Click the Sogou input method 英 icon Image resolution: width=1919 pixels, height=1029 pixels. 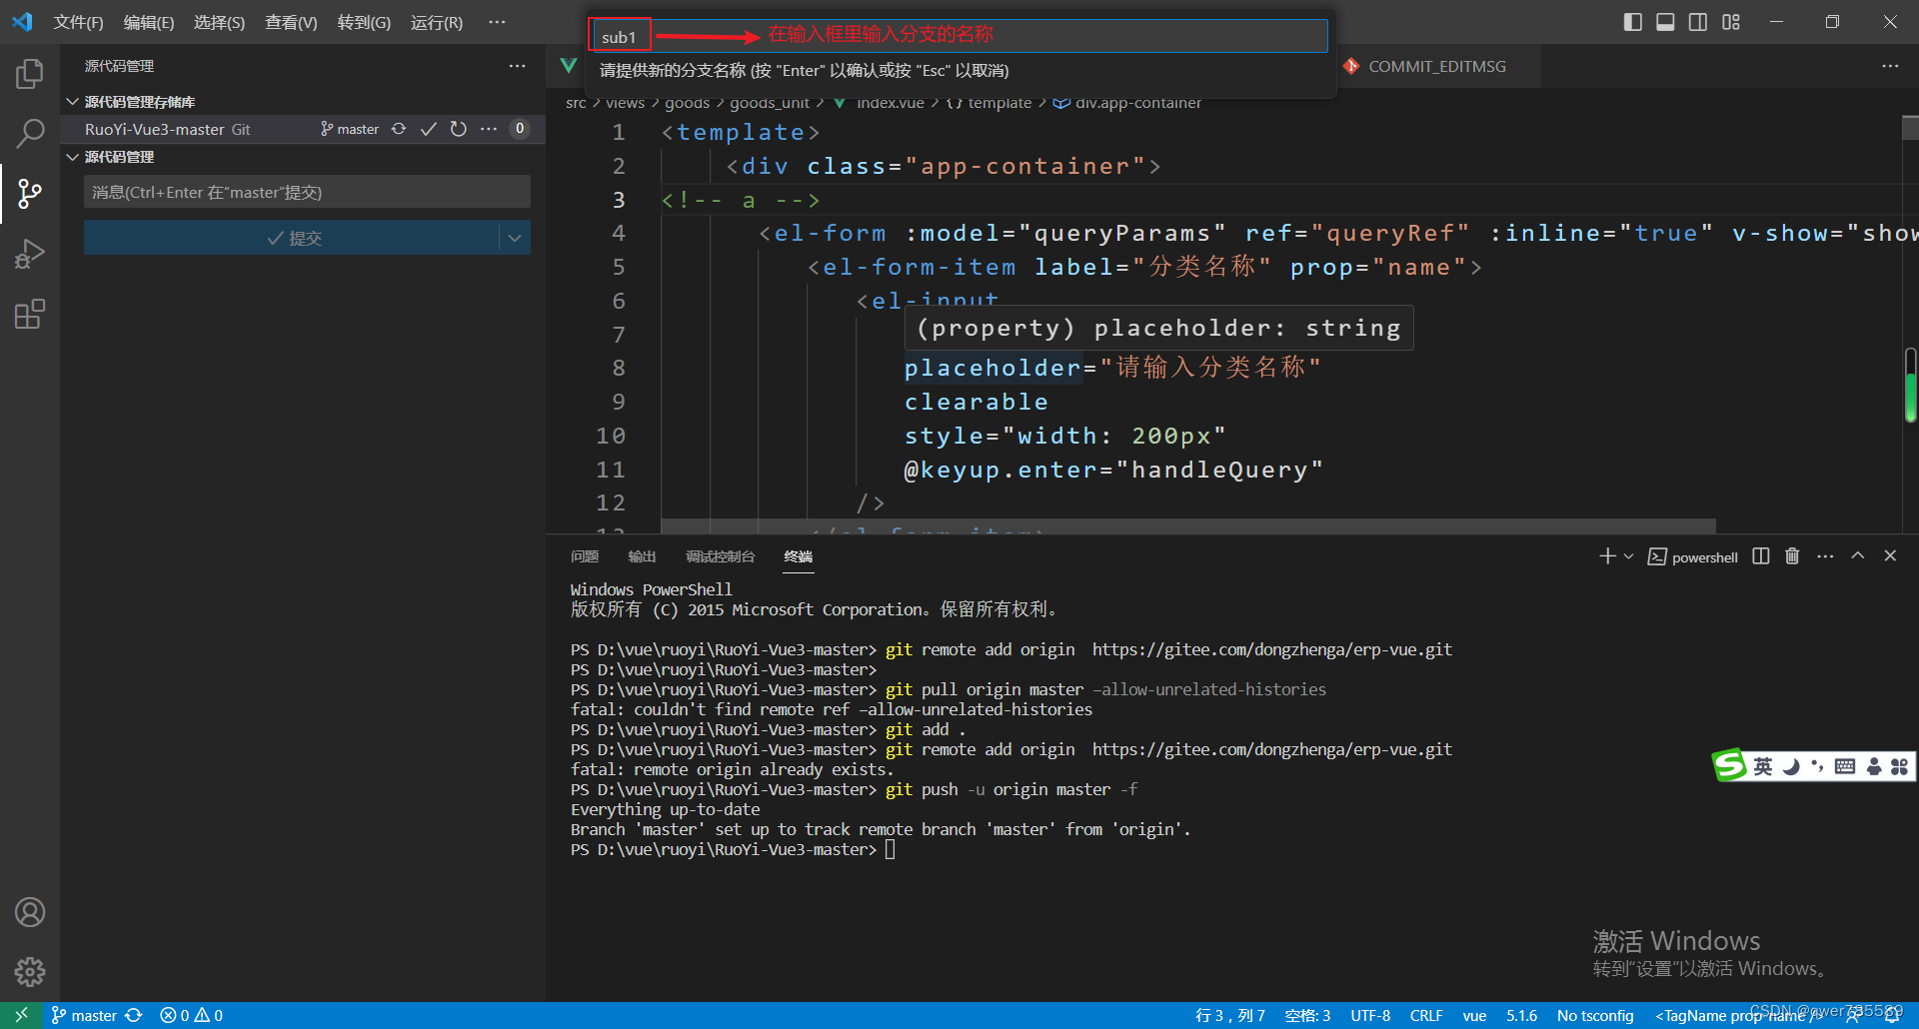1762,766
